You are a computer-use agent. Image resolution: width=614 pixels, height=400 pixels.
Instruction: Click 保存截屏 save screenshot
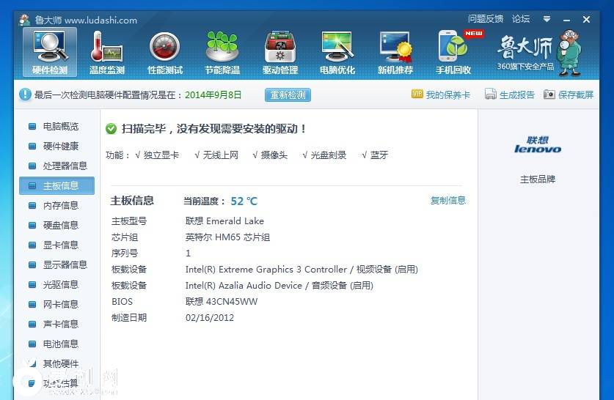pyautogui.click(x=569, y=95)
